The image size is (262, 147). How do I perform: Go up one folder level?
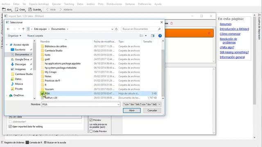click(x=23, y=29)
